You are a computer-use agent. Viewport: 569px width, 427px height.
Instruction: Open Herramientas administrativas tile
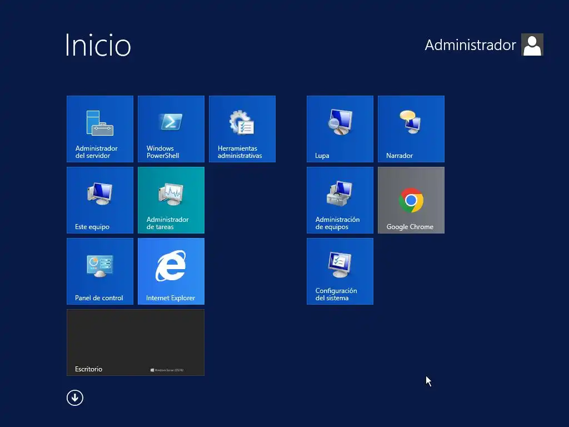(242, 129)
